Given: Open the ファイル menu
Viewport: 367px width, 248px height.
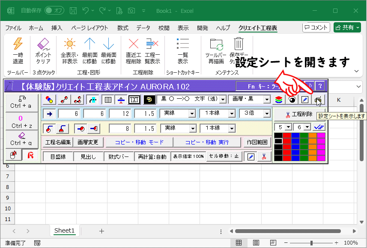Looking at the screenshot, I should tap(13, 28).
